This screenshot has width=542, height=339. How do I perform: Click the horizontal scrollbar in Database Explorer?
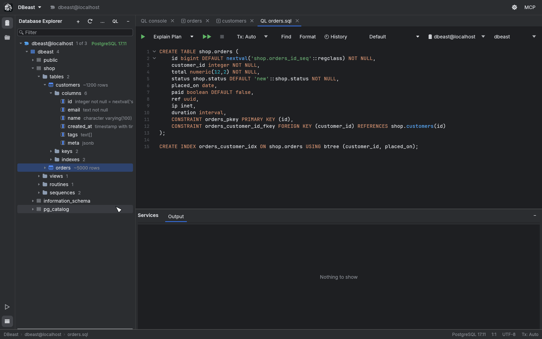pyautogui.click(x=75, y=329)
